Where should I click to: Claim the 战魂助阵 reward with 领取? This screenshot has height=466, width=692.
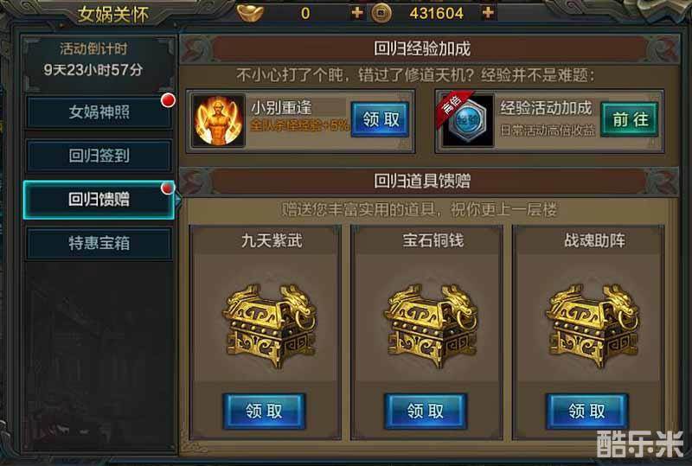point(587,412)
